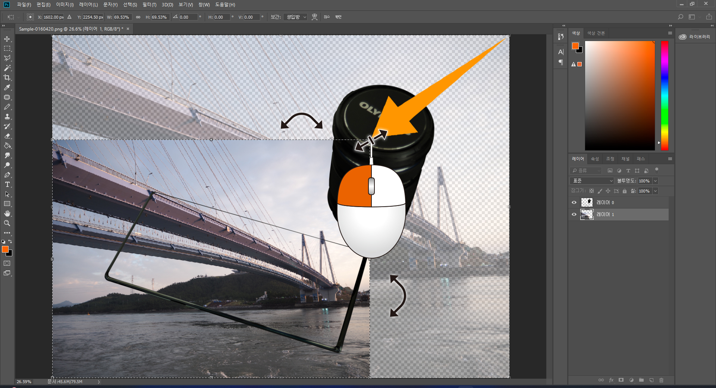
Task: Hide 레이어 1 layer visibility
Action: pos(574,215)
